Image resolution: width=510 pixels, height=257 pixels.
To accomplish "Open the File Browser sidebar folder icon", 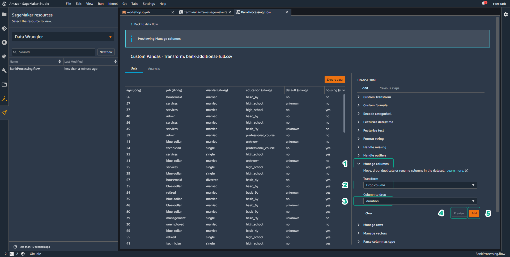I will [4, 14].
